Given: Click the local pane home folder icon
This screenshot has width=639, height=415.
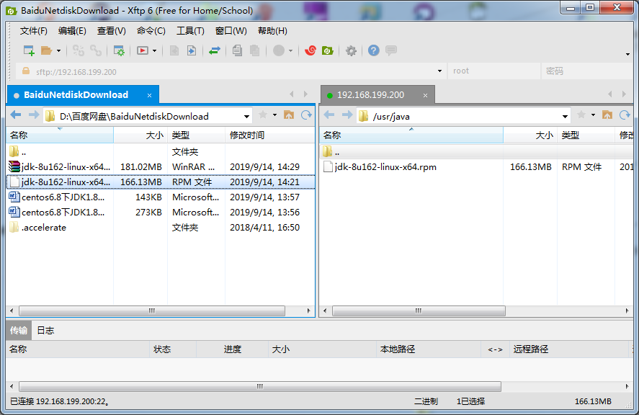Looking at the screenshot, I should pos(289,115).
